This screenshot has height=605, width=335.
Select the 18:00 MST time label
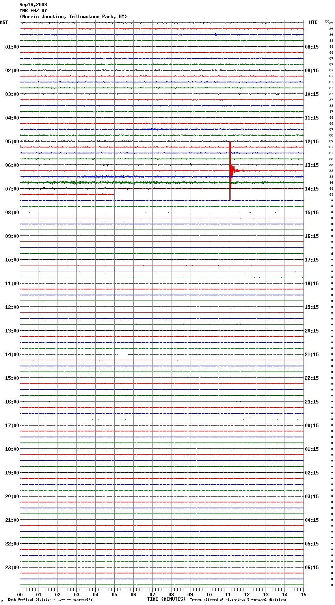point(12,449)
